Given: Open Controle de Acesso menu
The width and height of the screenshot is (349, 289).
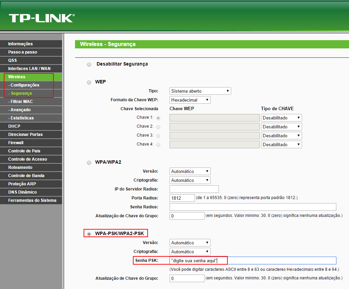Looking at the screenshot, I should point(31,160).
